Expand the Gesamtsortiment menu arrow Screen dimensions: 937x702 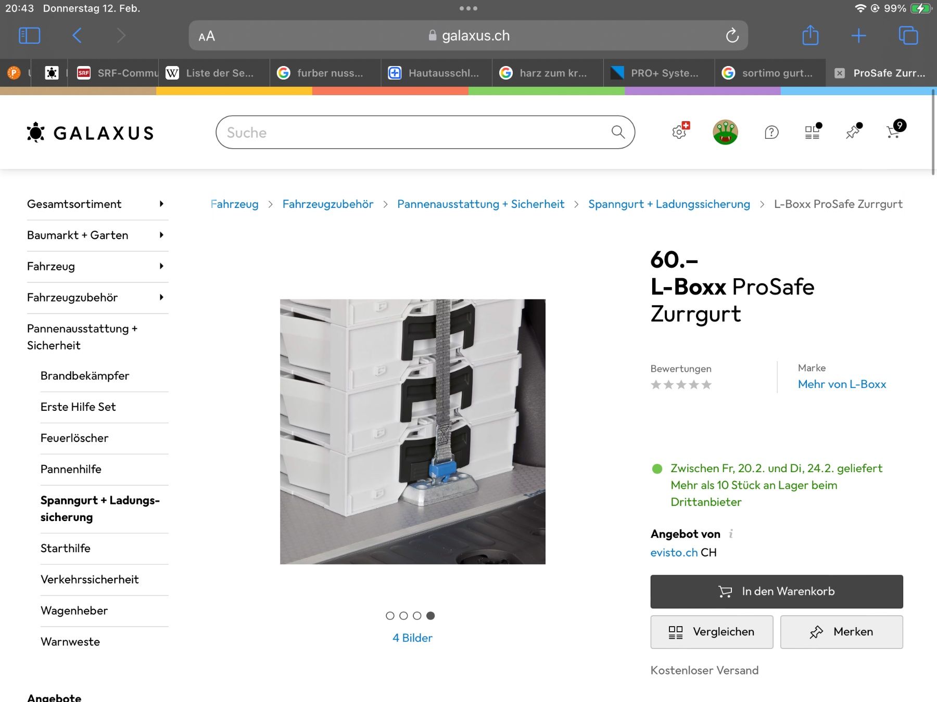tap(161, 204)
